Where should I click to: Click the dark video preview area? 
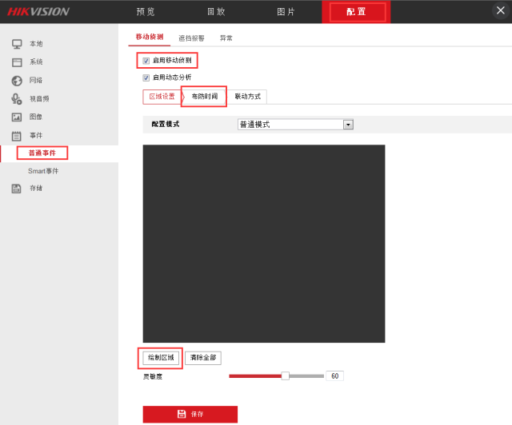click(x=264, y=244)
